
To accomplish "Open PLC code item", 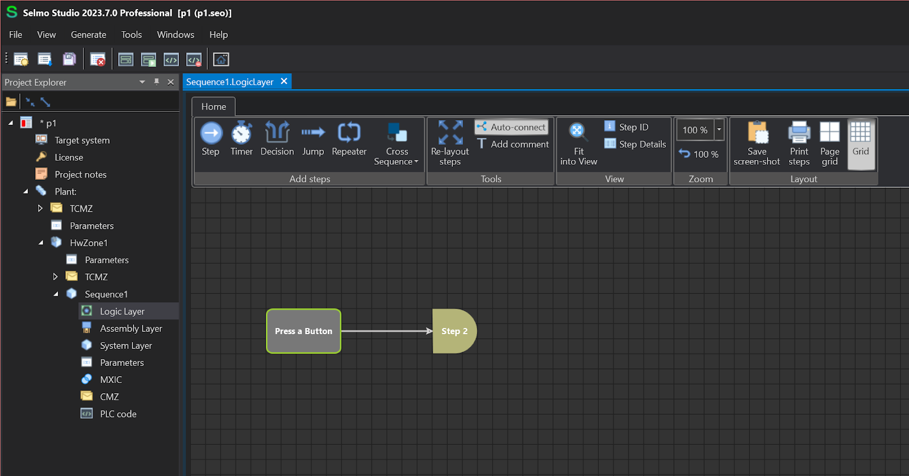I will click(118, 414).
